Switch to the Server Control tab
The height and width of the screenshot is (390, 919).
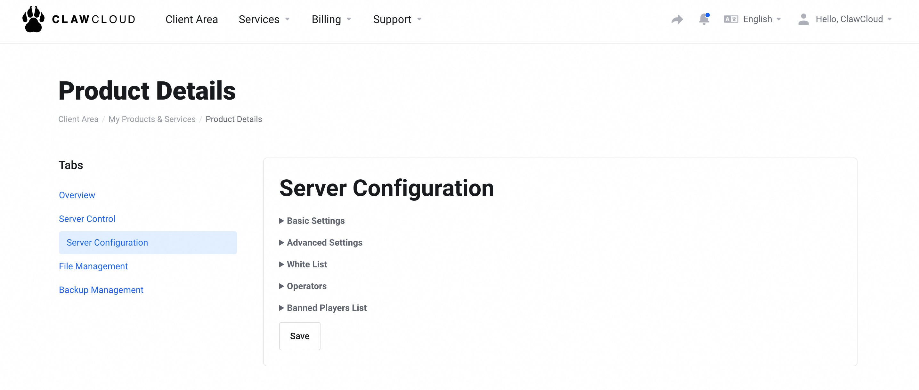[x=87, y=219]
